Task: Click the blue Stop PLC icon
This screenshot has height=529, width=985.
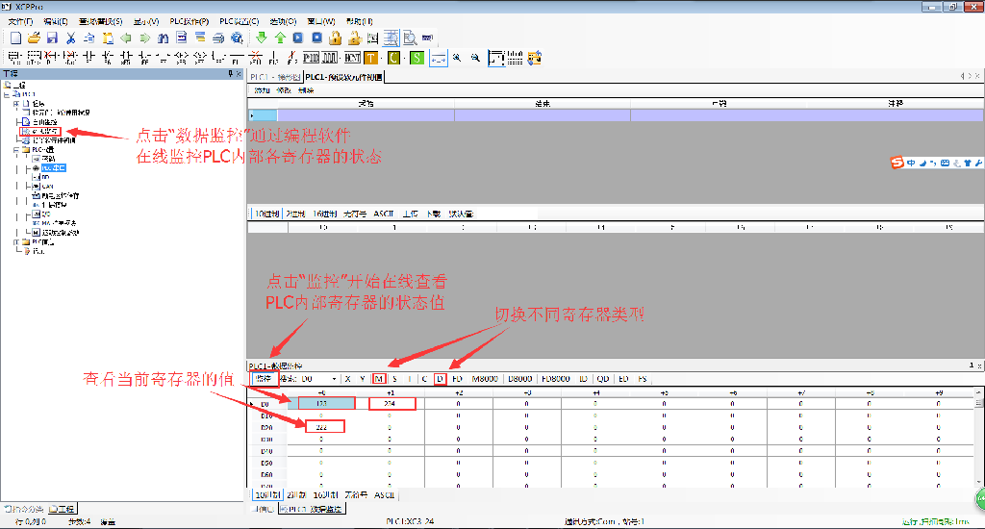Action: click(x=317, y=38)
